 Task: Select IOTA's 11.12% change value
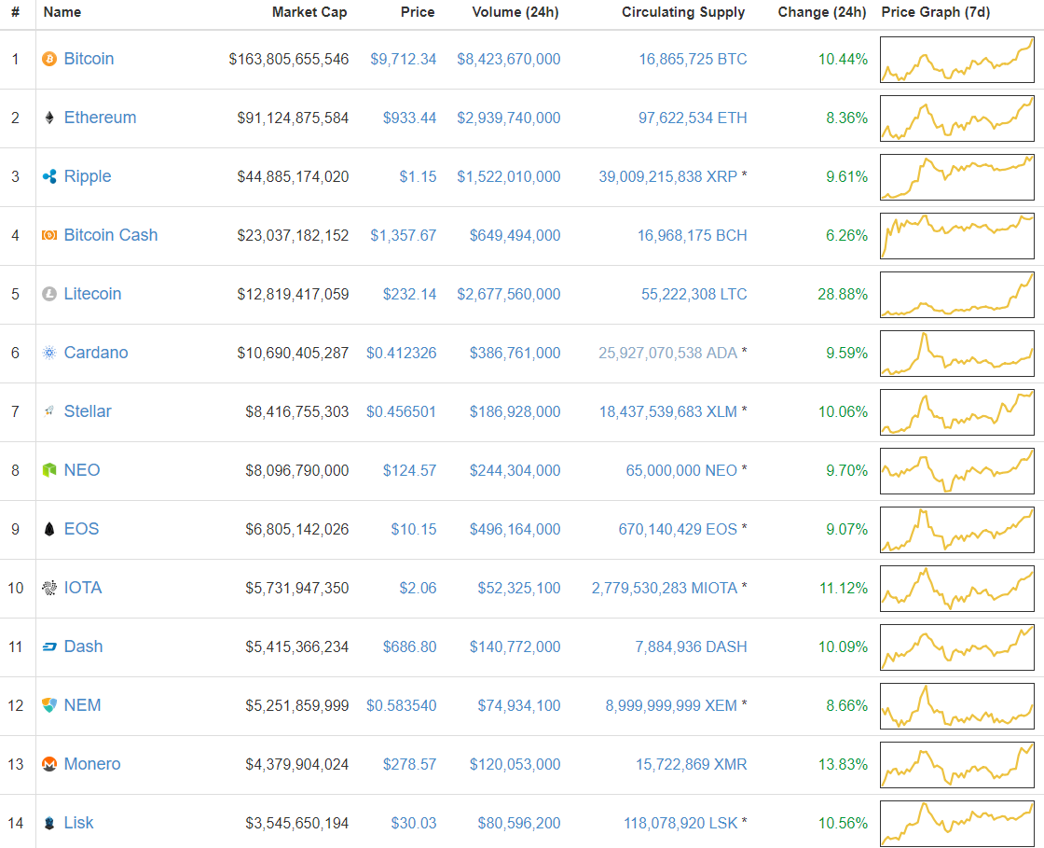pyautogui.click(x=843, y=588)
